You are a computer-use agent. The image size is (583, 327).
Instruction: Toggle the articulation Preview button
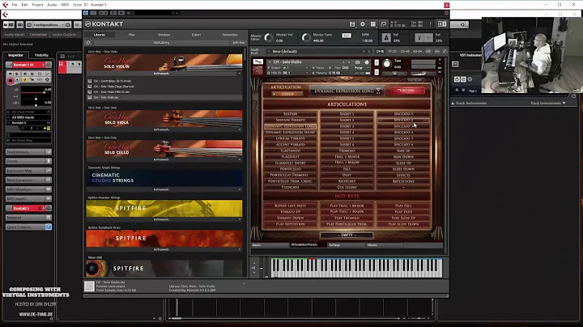tap(287, 94)
